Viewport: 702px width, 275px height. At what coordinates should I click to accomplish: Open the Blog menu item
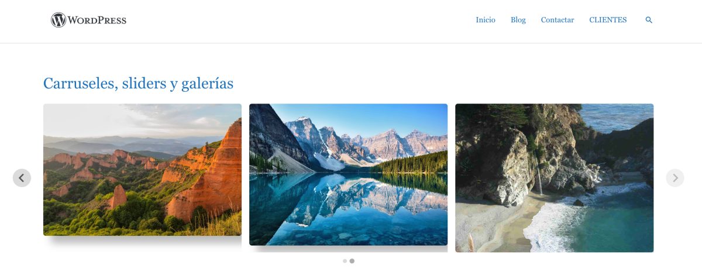click(518, 20)
